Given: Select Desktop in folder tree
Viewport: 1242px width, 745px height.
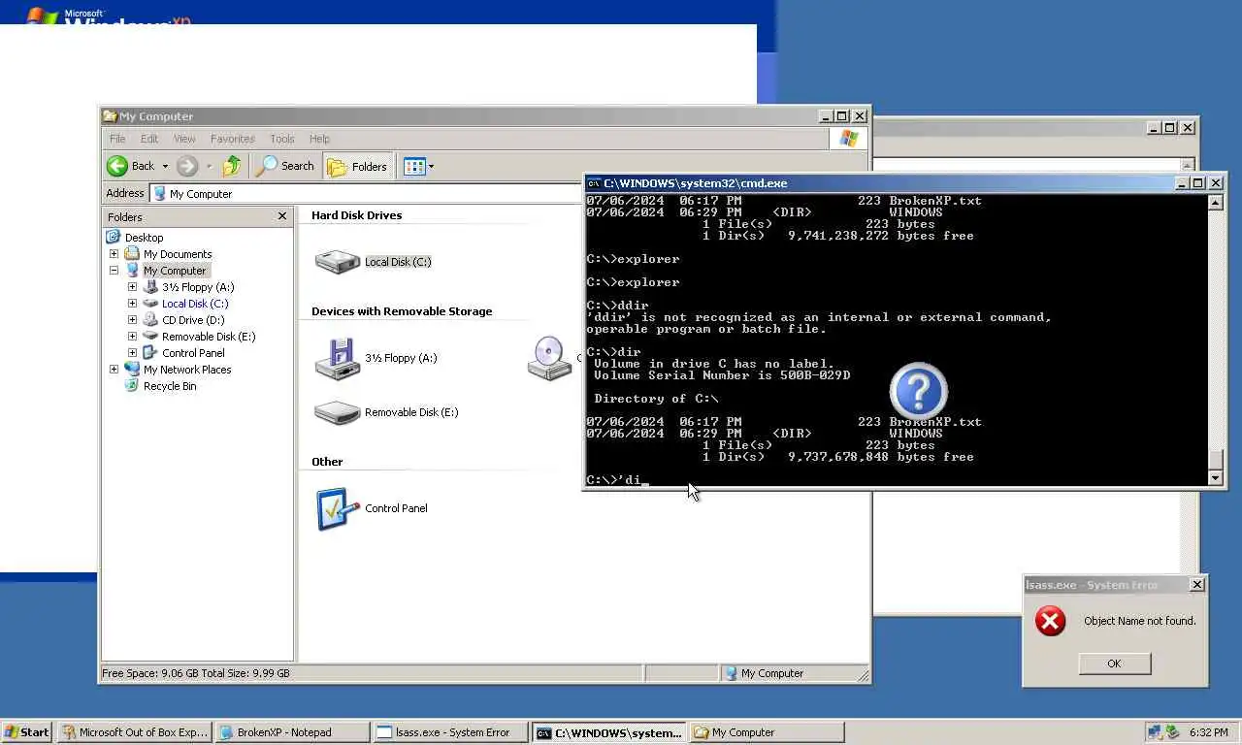Looking at the screenshot, I should [x=144, y=238].
